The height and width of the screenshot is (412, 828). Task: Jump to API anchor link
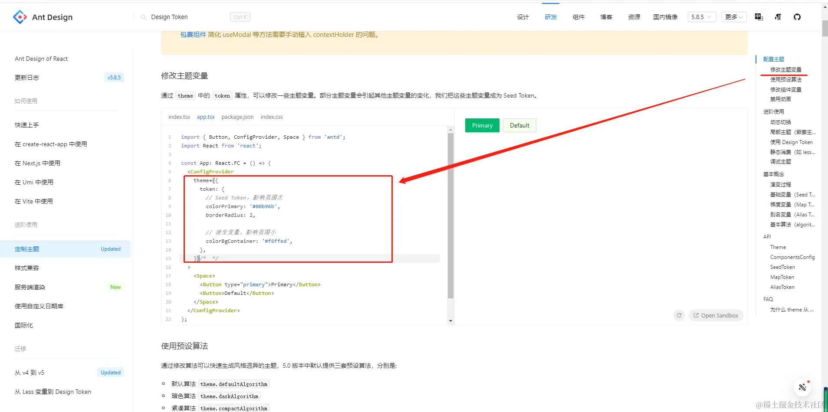pyautogui.click(x=767, y=237)
